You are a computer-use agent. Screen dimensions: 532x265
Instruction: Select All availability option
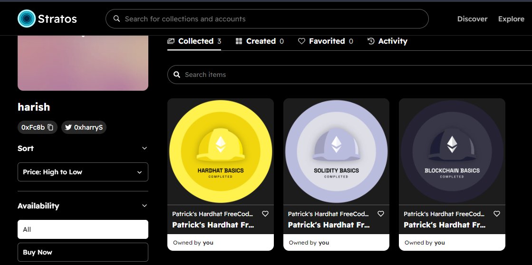coord(83,229)
